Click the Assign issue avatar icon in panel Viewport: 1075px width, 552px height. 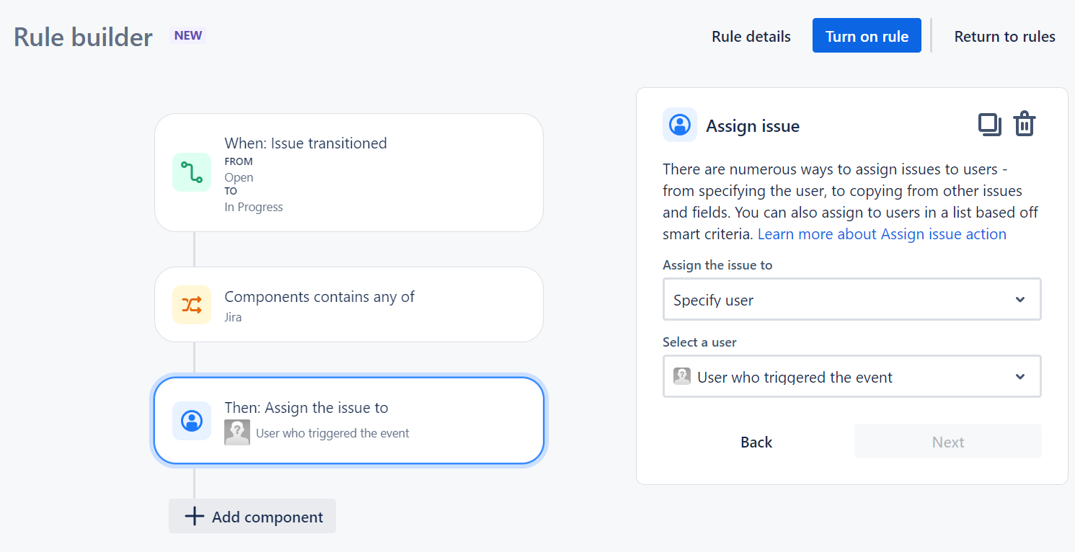click(679, 125)
